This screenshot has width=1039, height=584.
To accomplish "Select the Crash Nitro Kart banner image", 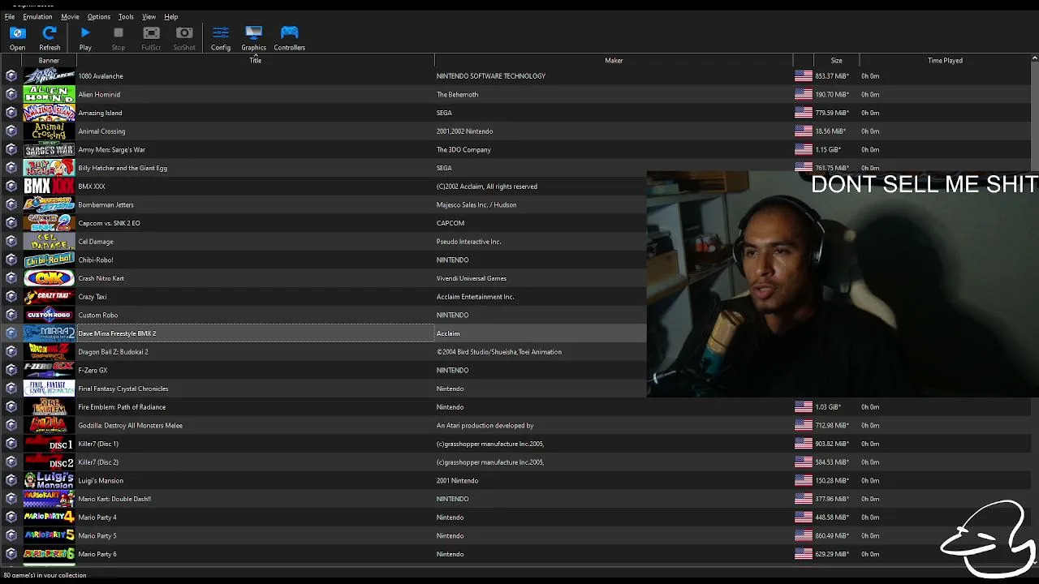I will click(49, 278).
